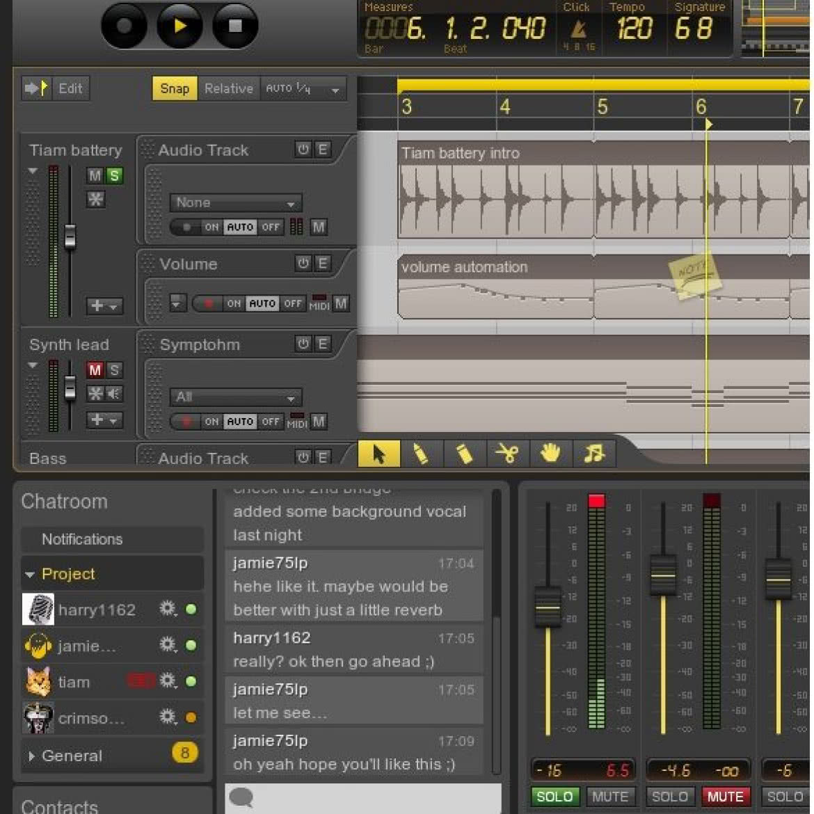Click the red MUTE mixer button
This screenshot has height=814, width=814.
coord(725,797)
